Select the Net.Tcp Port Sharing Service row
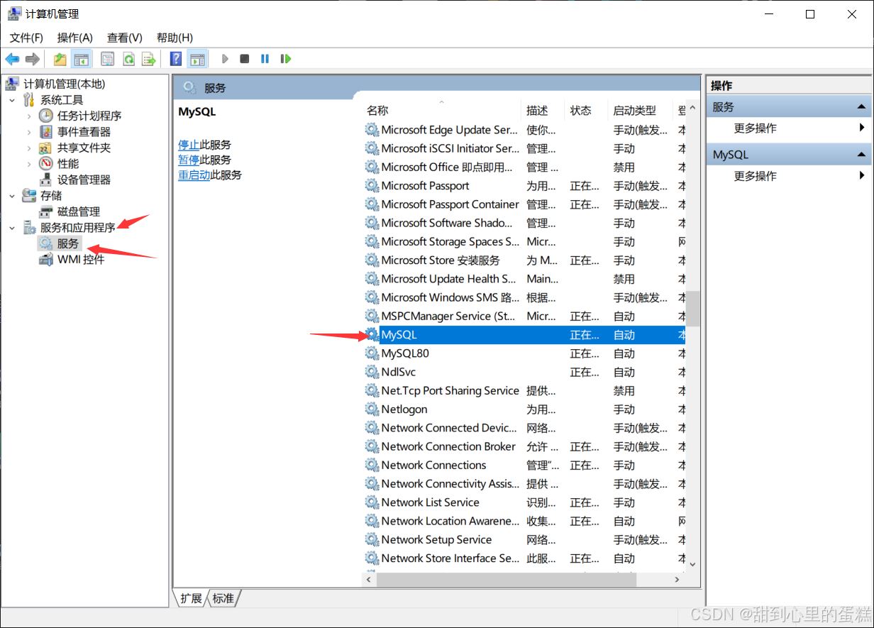 pos(524,391)
